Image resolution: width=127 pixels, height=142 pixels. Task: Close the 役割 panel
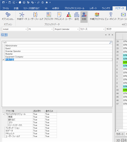click(x=113, y=35)
